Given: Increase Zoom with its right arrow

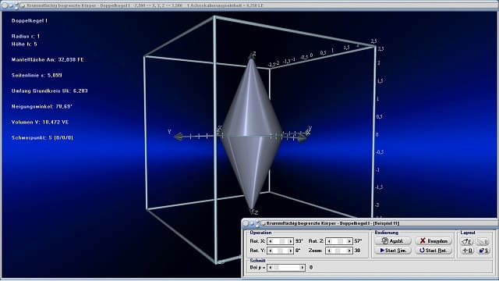Looking at the screenshot, I should [x=349, y=251].
